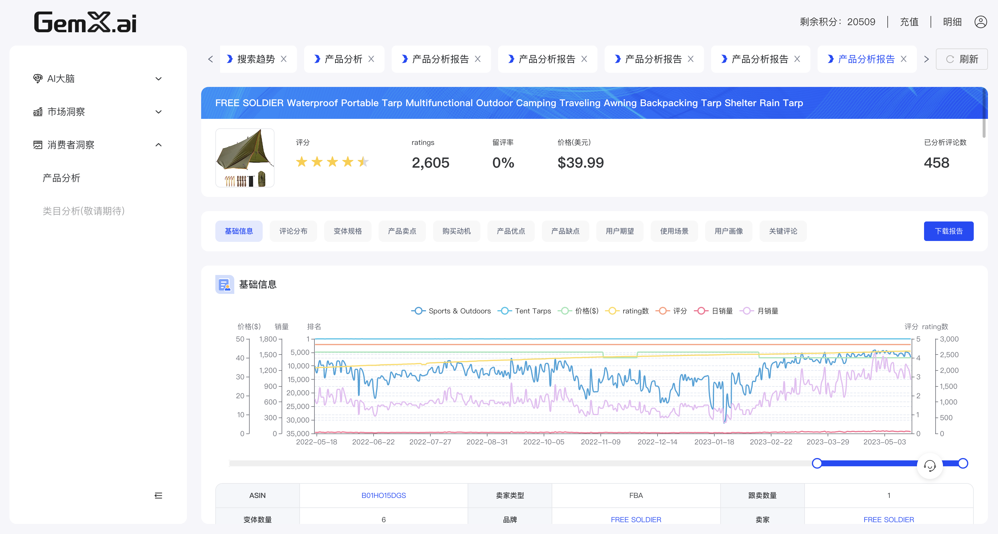998x534 pixels.
Task: Click the right handle of date range slider
Action: click(x=963, y=463)
